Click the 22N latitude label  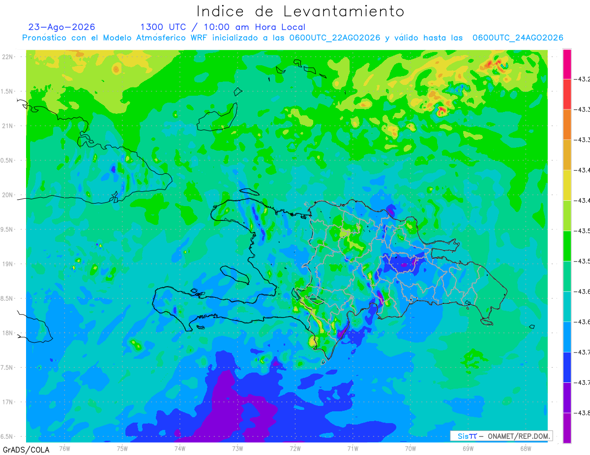point(8,56)
